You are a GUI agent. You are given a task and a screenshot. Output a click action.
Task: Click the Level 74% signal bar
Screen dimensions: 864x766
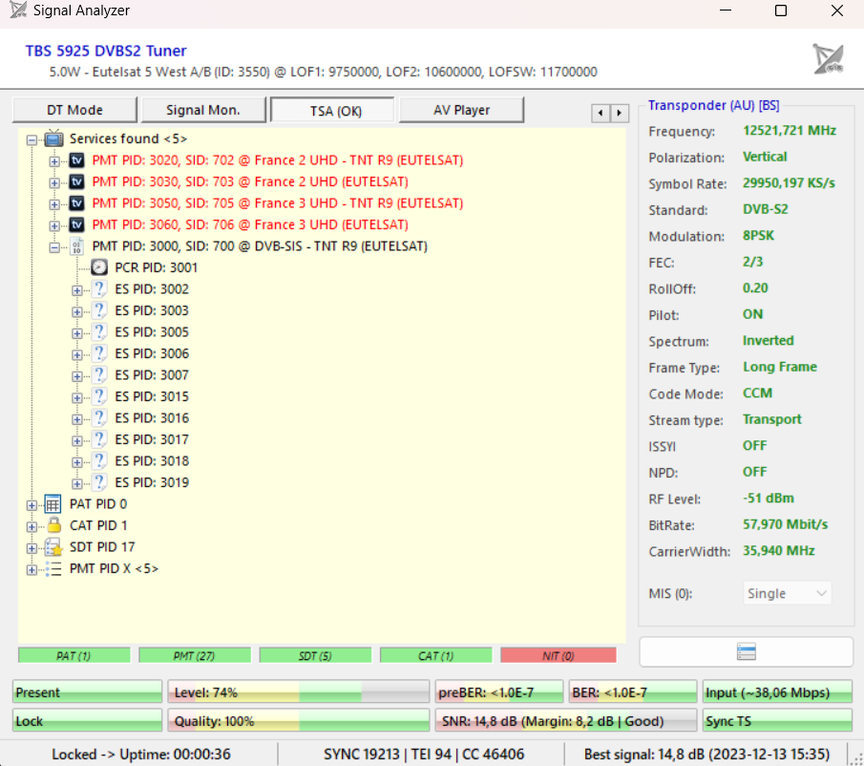click(x=298, y=692)
